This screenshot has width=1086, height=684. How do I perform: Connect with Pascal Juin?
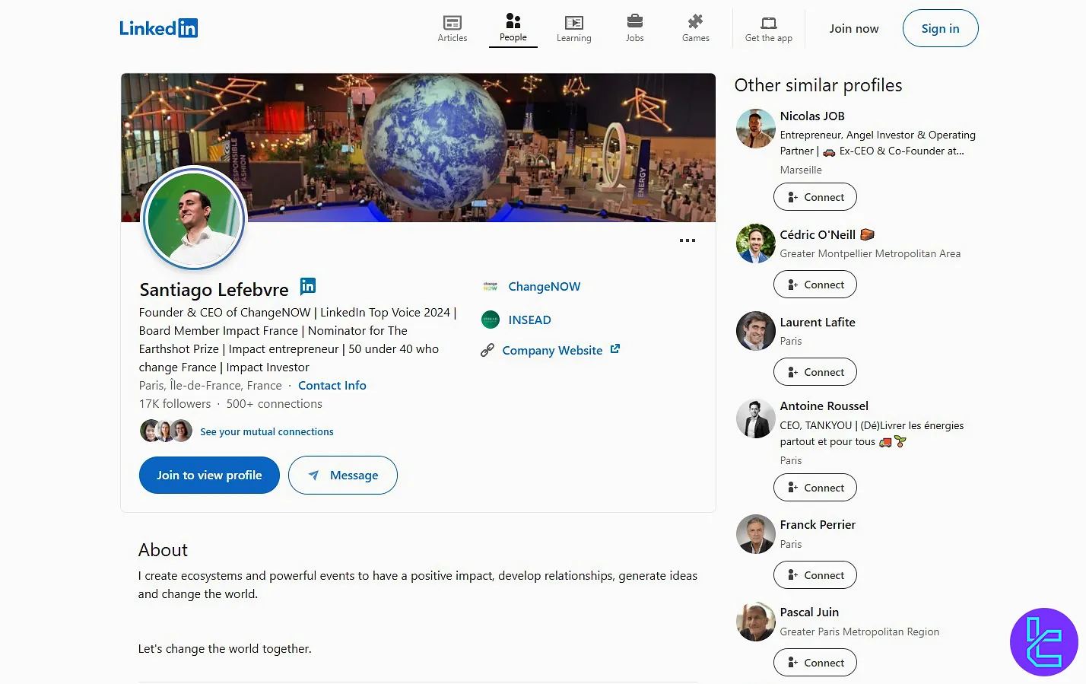(815, 663)
